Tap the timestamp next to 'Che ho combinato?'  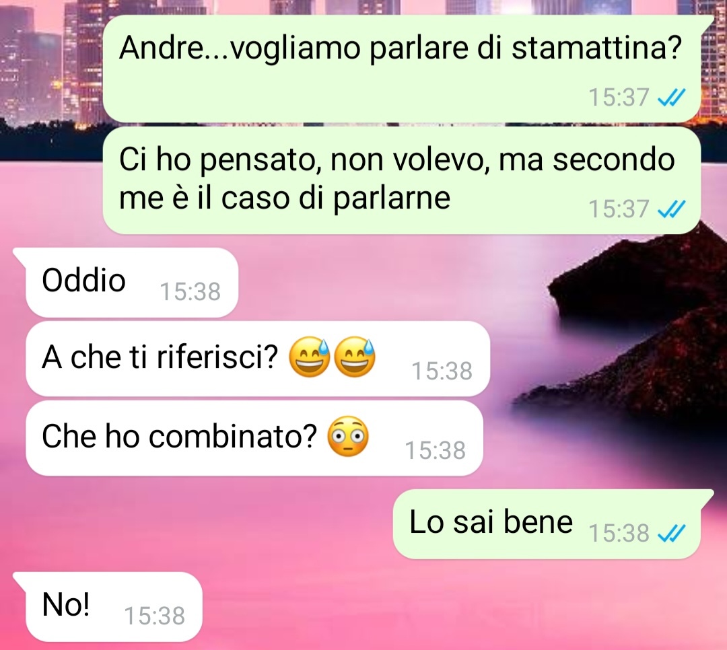[x=435, y=451]
